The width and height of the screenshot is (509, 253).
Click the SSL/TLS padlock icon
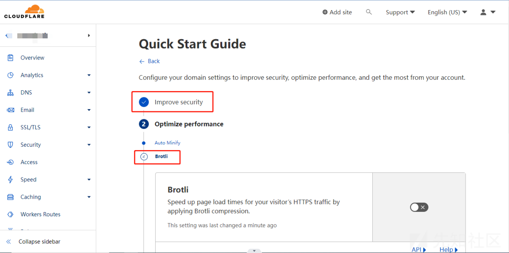11,127
